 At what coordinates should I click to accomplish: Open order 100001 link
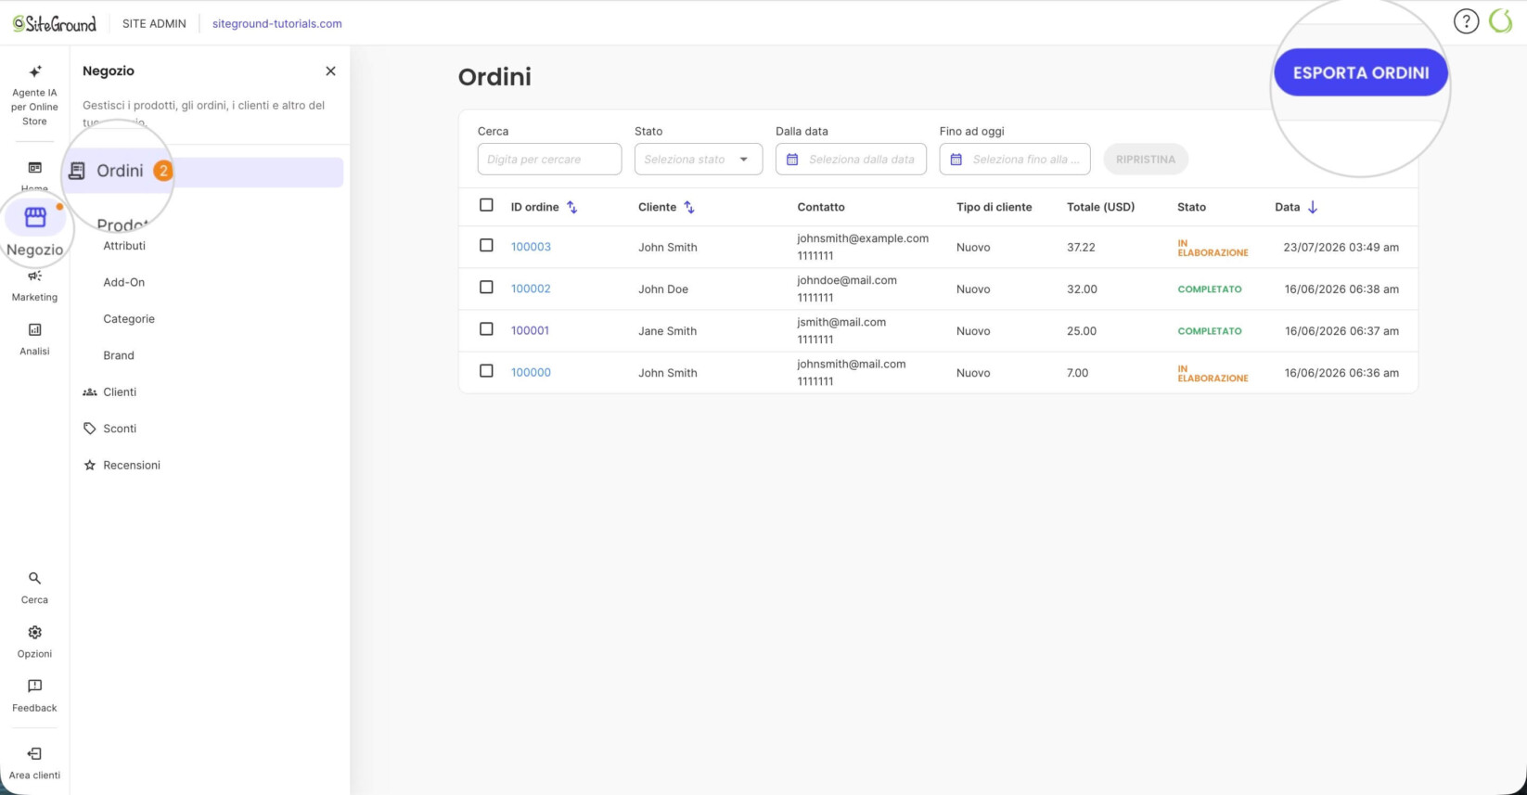(530, 330)
